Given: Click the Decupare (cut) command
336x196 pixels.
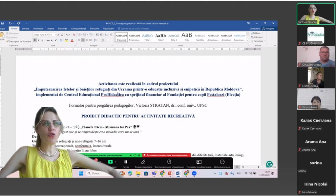Looking at the screenshot, I should 12,33.
